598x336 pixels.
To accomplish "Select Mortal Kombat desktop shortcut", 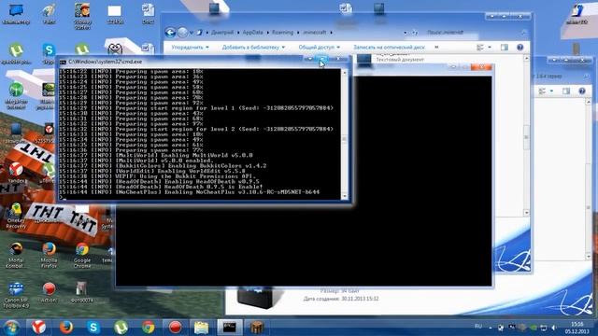I will (16, 255).
